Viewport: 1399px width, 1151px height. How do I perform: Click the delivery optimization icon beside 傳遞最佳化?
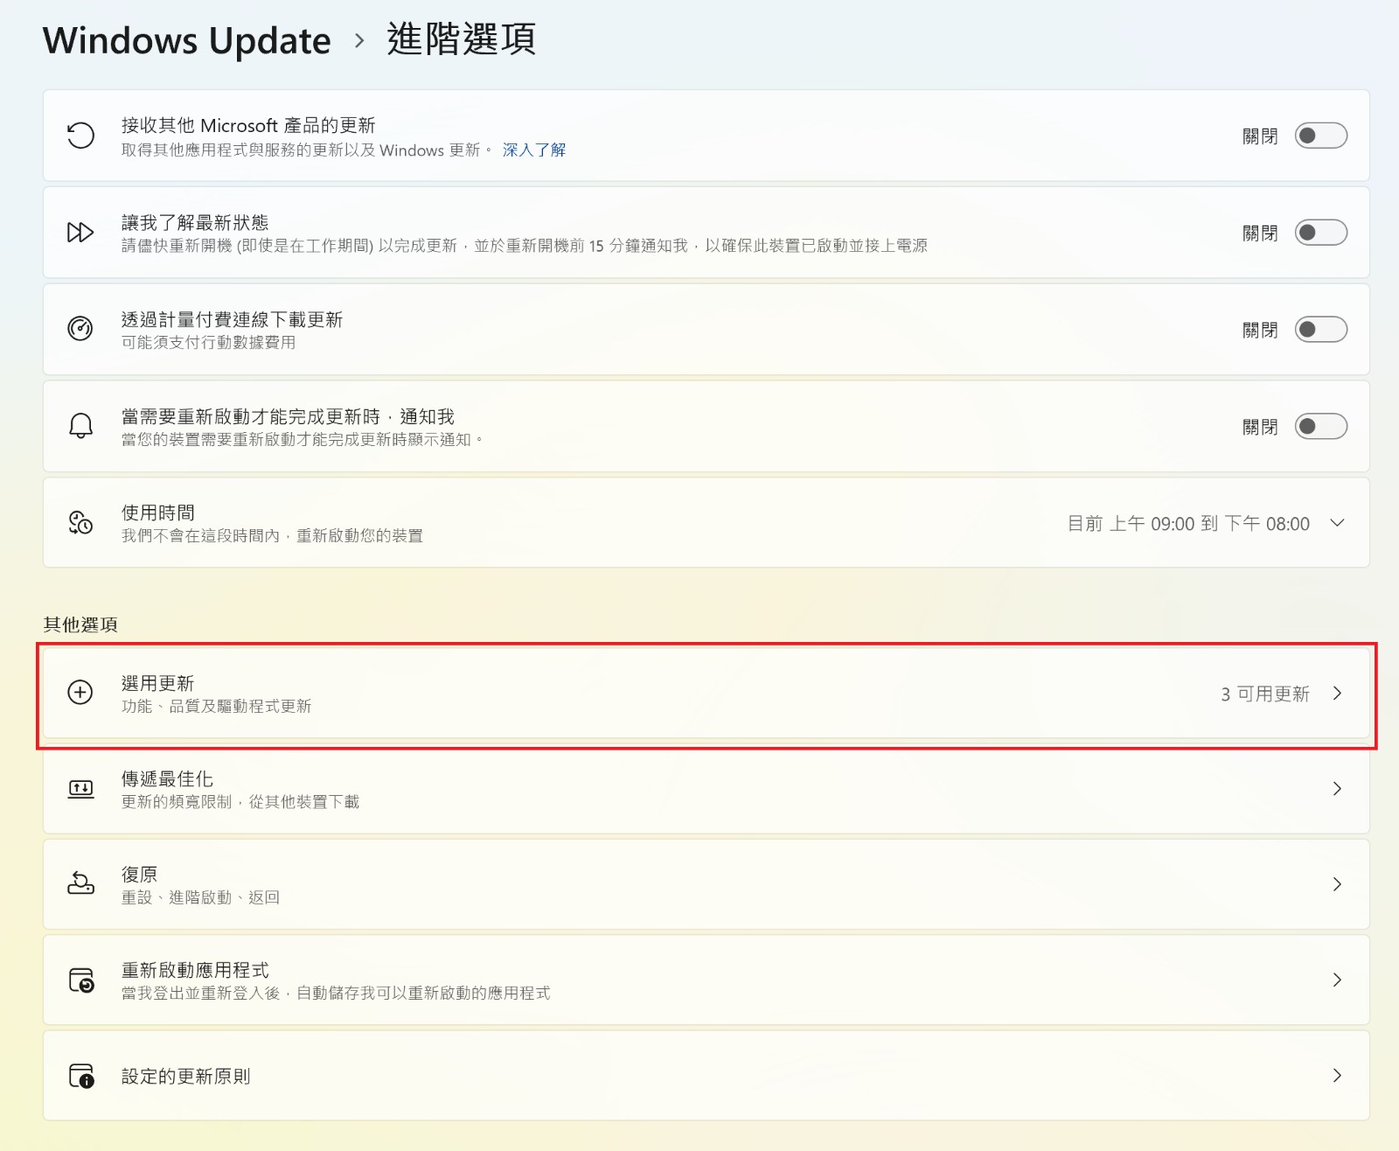[80, 789]
